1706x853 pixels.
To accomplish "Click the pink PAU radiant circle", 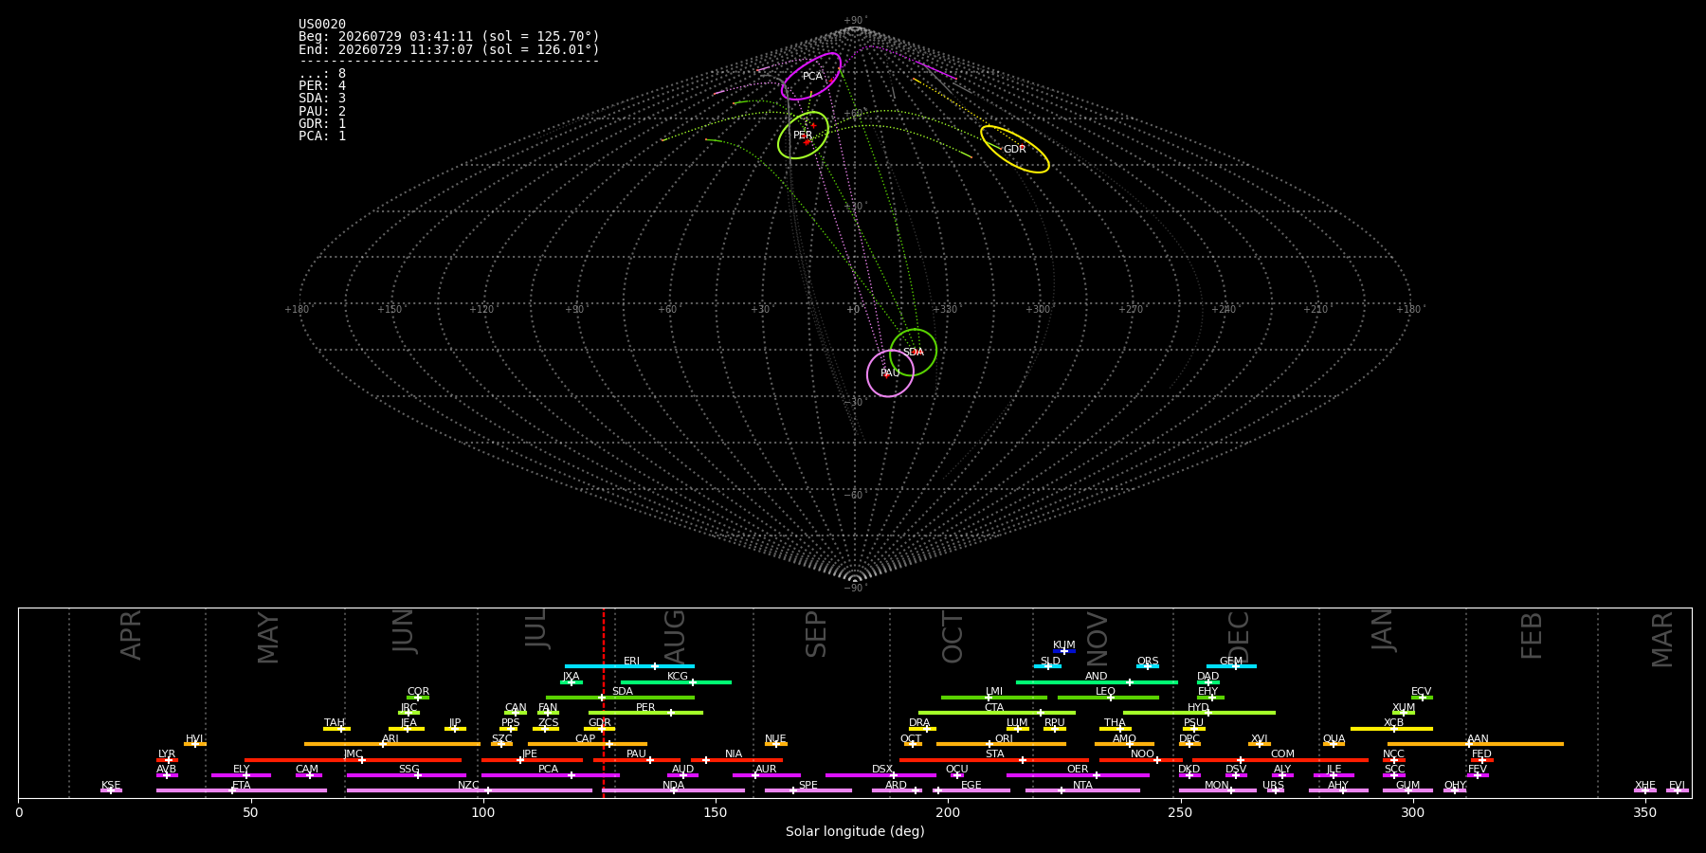I will (x=890, y=373).
